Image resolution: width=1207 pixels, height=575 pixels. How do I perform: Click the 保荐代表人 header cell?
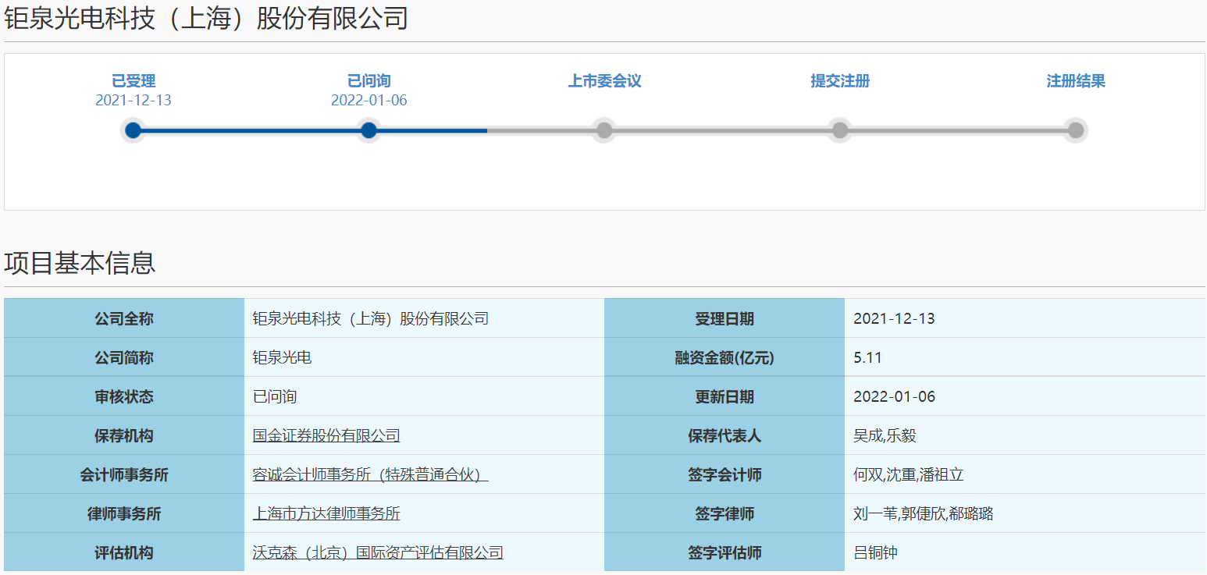pos(725,435)
